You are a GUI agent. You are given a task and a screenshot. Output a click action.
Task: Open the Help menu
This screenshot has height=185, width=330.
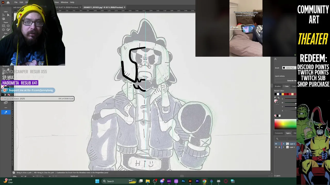72,2
